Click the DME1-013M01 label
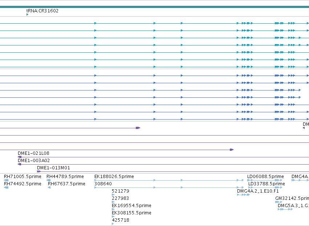The height and width of the screenshot is (226, 309). pos(53,168)
